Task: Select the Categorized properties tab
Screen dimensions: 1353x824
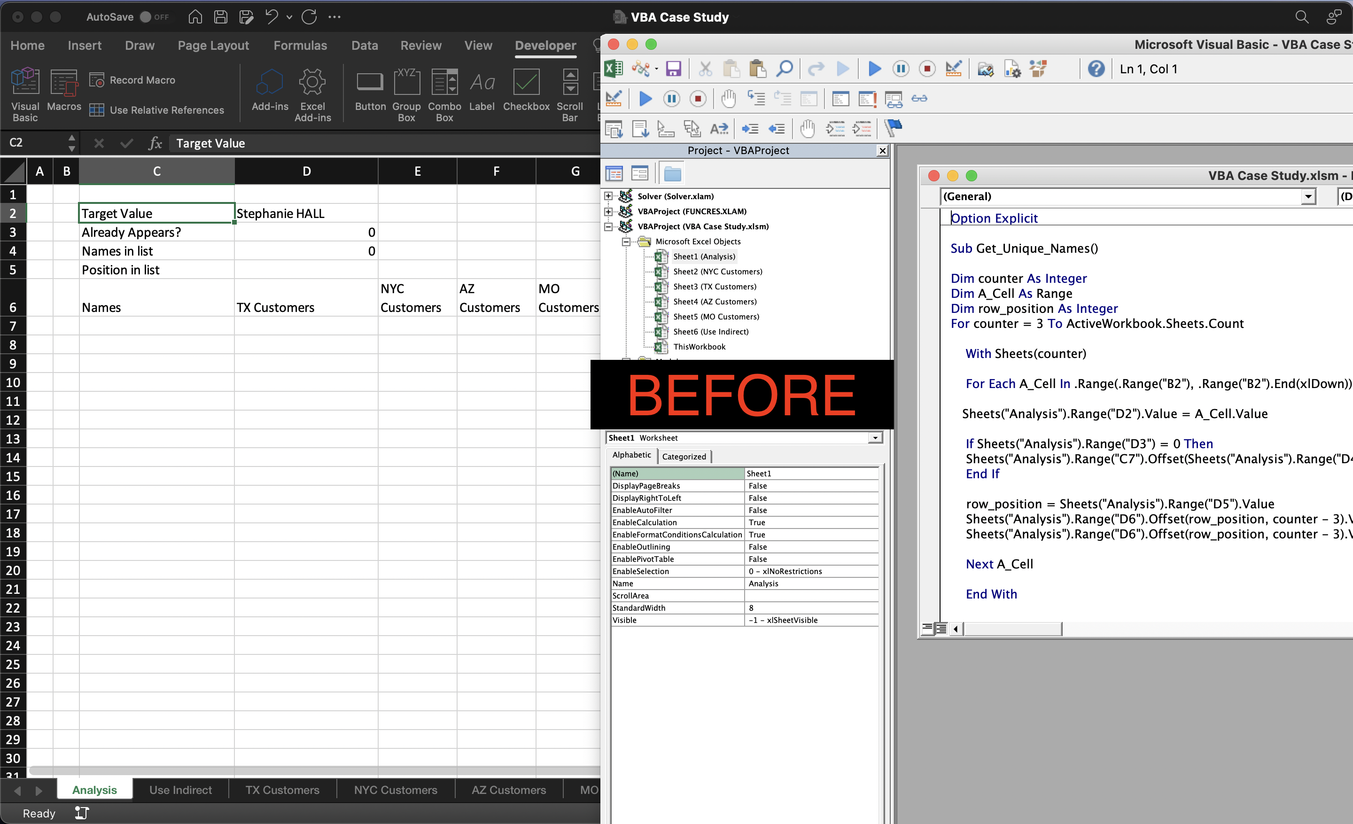Action: pos(684,456)
